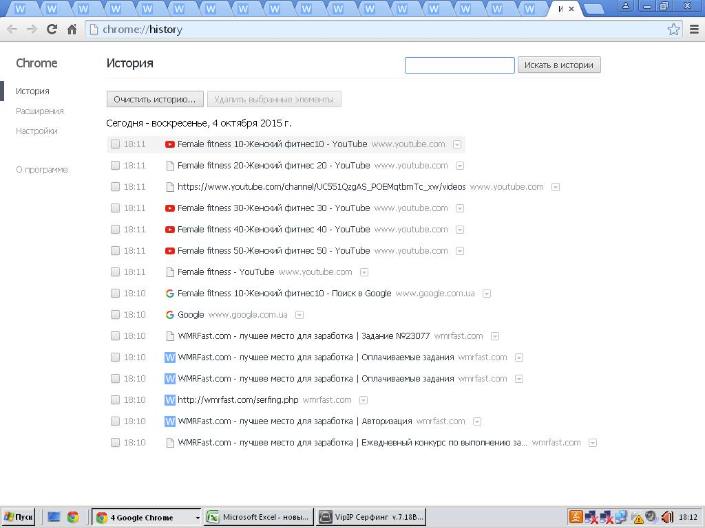Open the Chrome hamburger menu

694,30
